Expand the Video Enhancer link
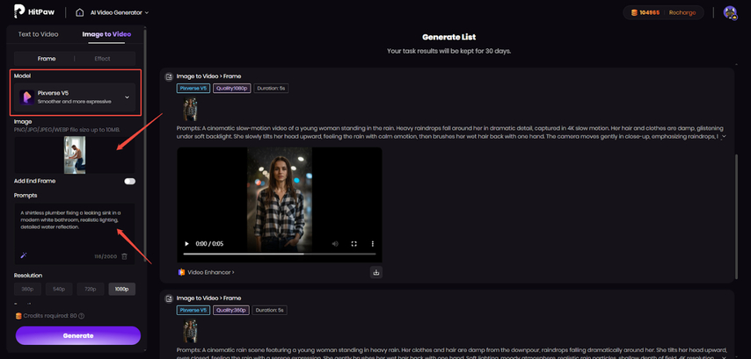This screenshot has width=751, height=359. point(208,272)
